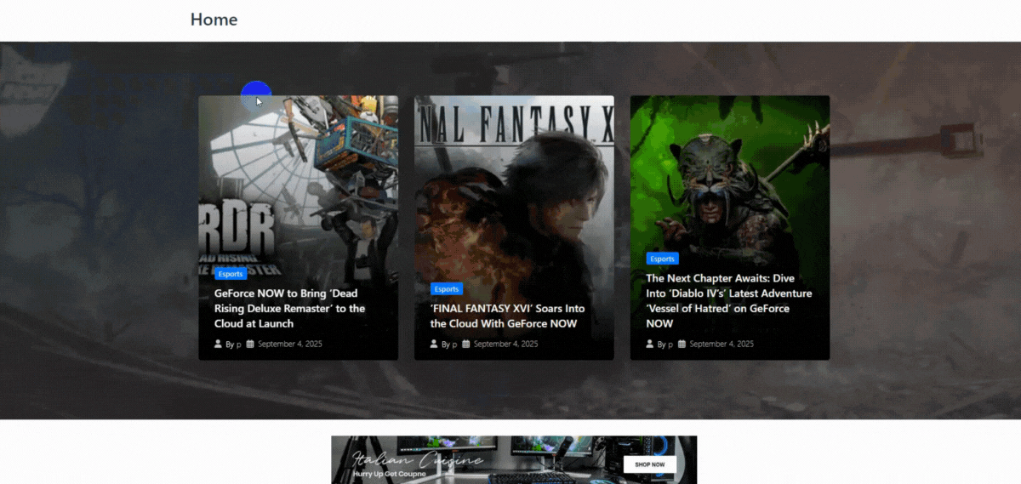The image size is (1021, 484).
Task: Open the 'FINAL FANTASY XVI' Soars article title
Action: click(508, 316)
